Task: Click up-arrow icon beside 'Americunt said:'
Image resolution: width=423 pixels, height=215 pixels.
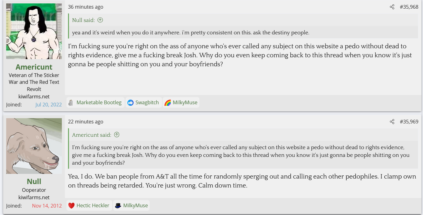Action: [x=117, y=135]
